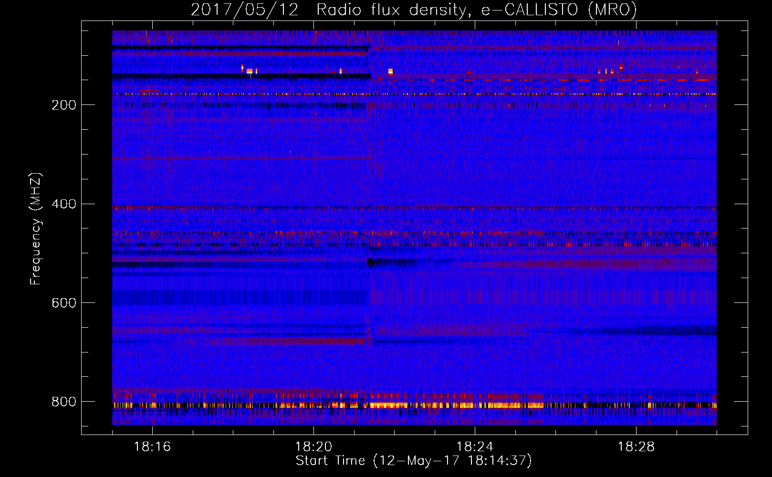Click the 'Frequency (MHZ)' axis label
The height and width of the screenshot is (477, 772).
(x=36, y=228)
